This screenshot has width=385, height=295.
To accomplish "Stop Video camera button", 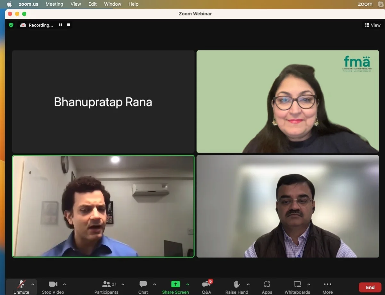I will (x=53, y=287).
